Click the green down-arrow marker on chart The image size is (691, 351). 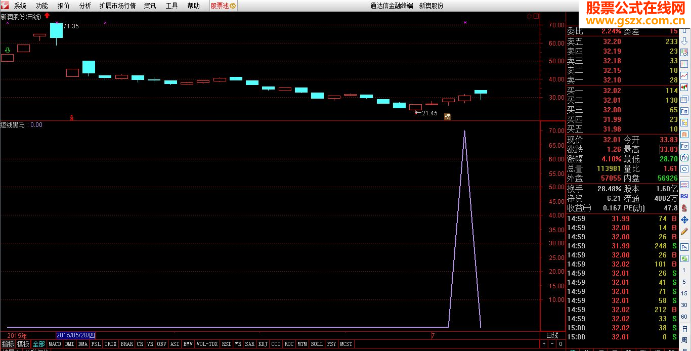pos(7,50)
